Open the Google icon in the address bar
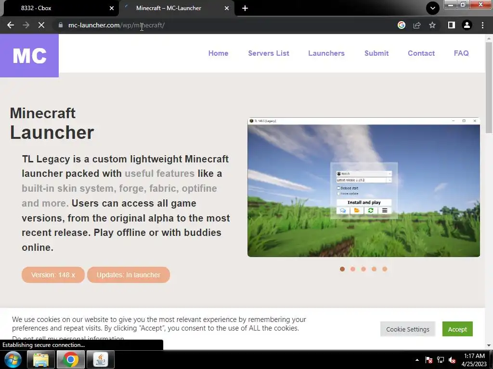This screenshot has height=369, width=493. [x=401, y=25]
